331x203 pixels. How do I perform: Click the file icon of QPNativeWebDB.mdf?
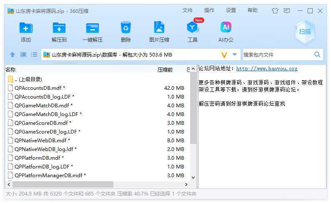pyautogui.click(x=10, y=140)
